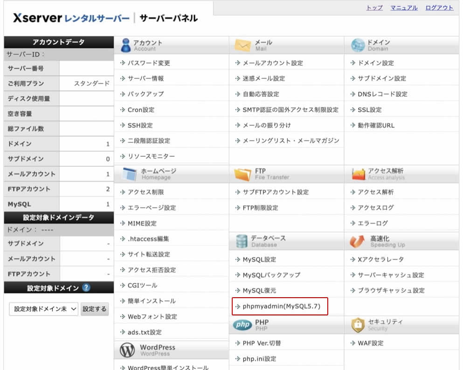Open ads.txt設定

[x=145, y=332]
